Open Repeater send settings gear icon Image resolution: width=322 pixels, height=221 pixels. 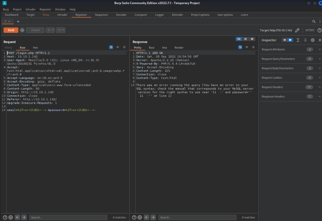tap(22, 30)
